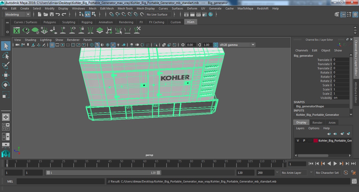Open the Redshift menu

tap(263, 8)
